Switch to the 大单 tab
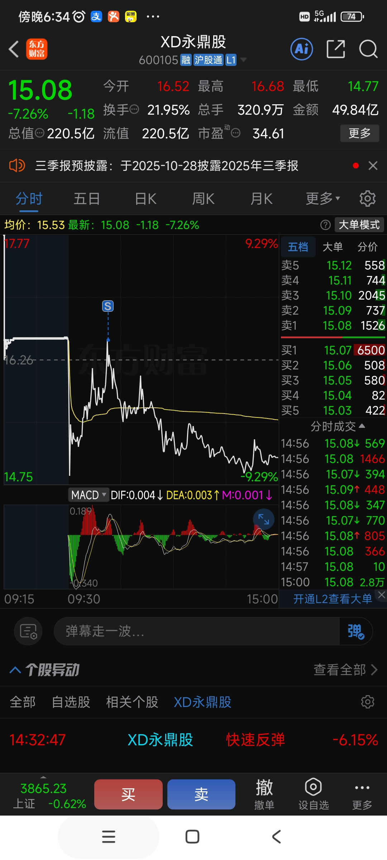The width and height of the screenshot is (387, 860). point(333,247)
